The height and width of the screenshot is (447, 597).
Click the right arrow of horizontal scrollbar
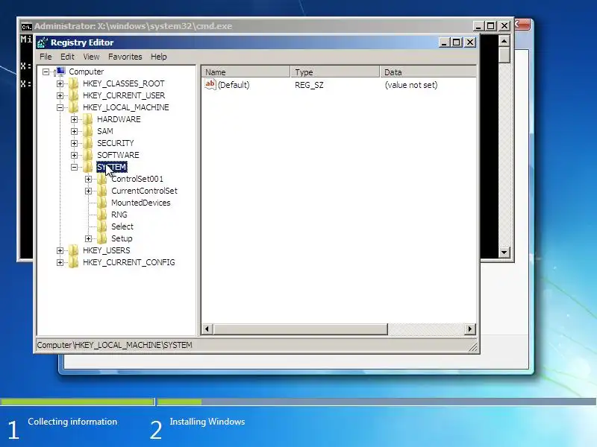click(x=470, y=329)
